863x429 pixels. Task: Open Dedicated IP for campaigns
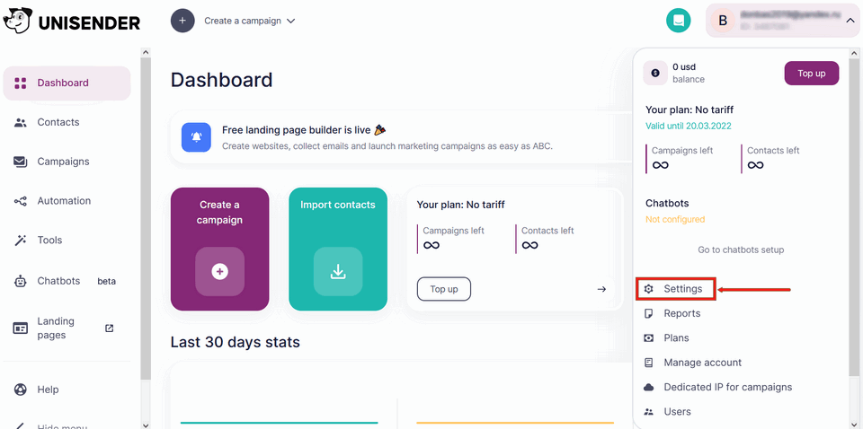click(727, 387)
